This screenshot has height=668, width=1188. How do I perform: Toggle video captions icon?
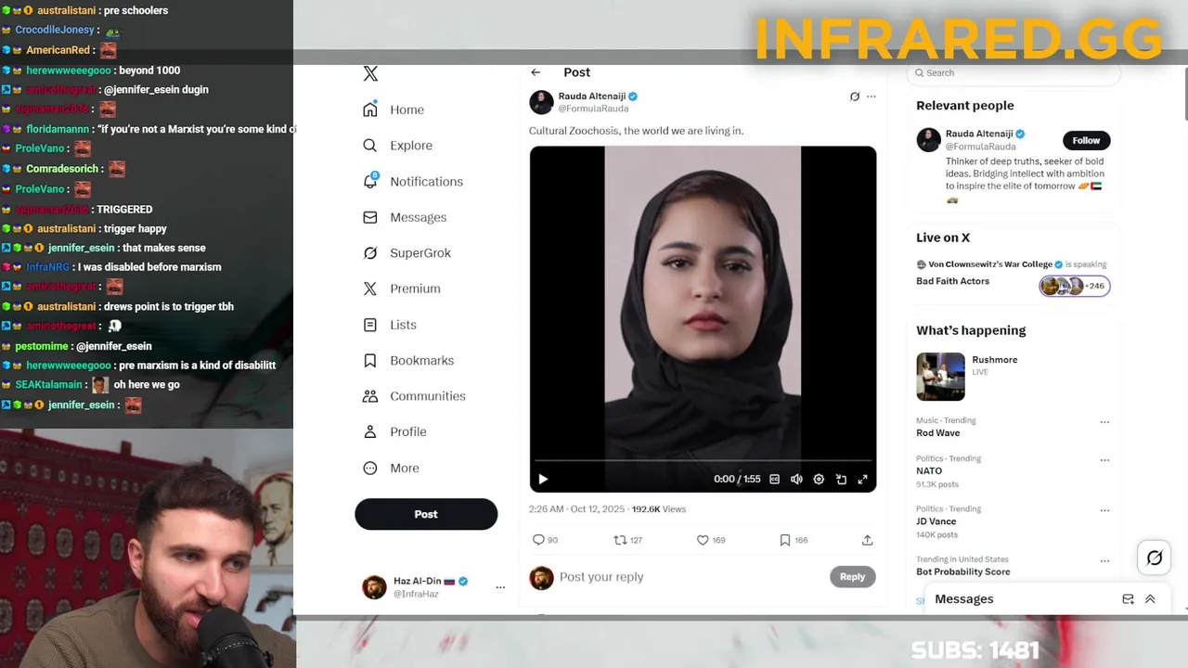pyautogui.click(x=774, y=479)
